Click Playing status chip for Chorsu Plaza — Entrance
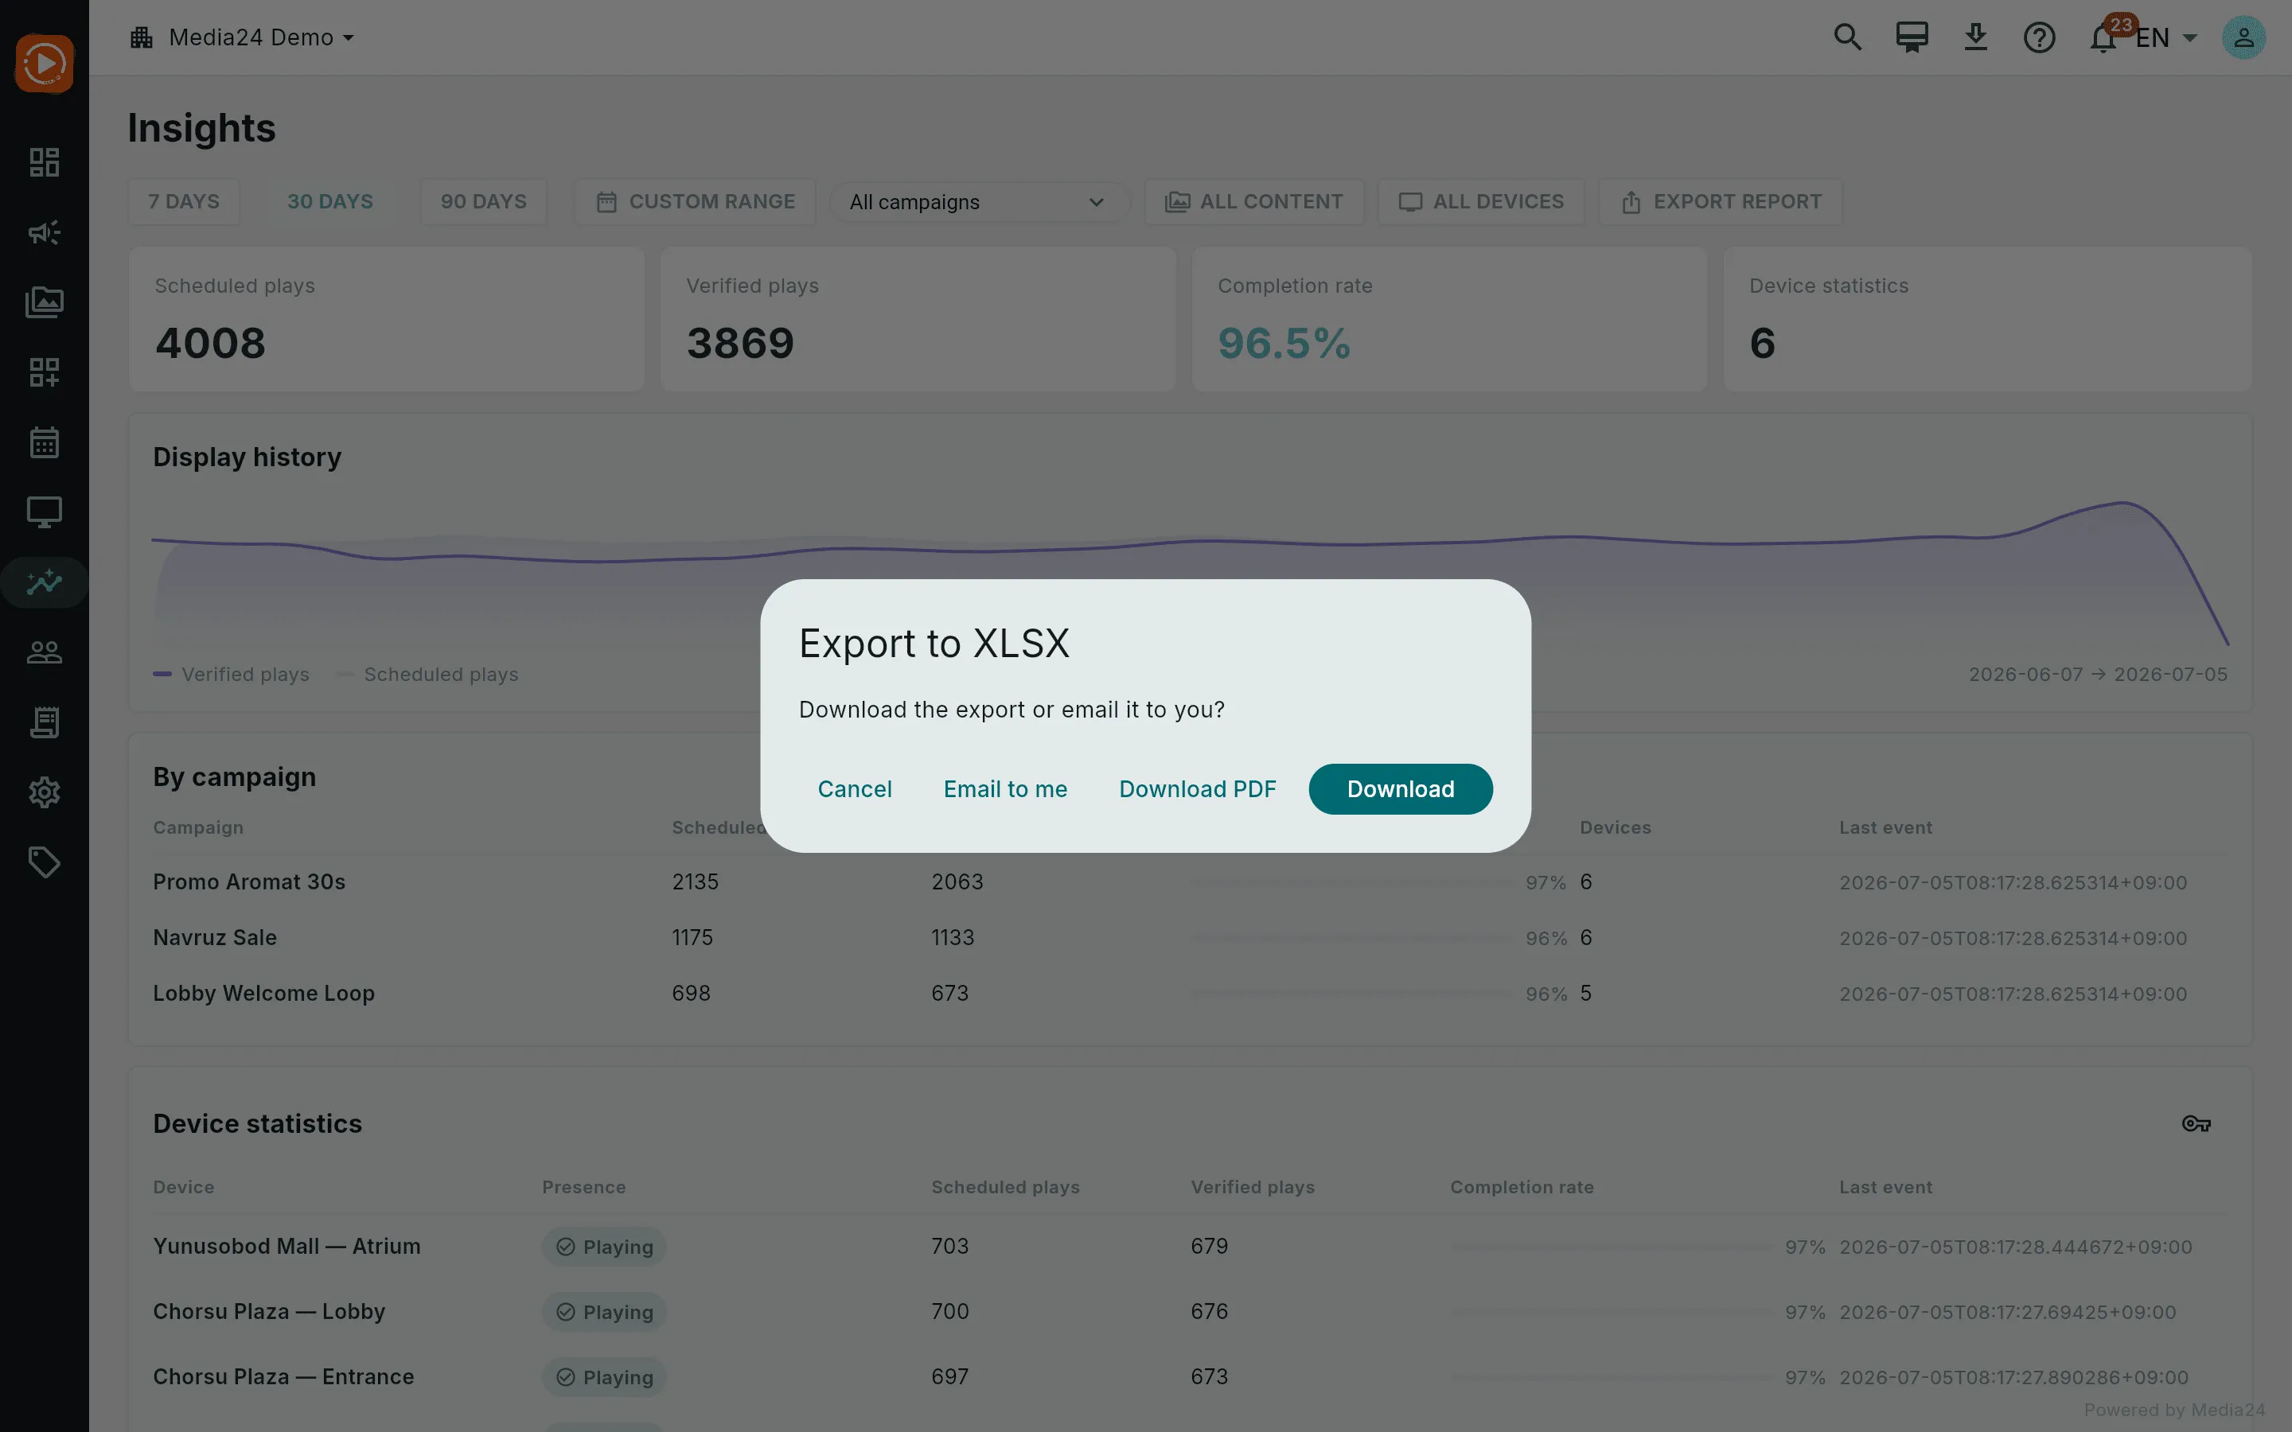Viewport: 2292px width, 1432px height. pos(604,1378)
